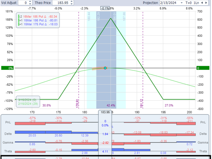Click the 183.95 price label on axis

[x=105, y=112]
